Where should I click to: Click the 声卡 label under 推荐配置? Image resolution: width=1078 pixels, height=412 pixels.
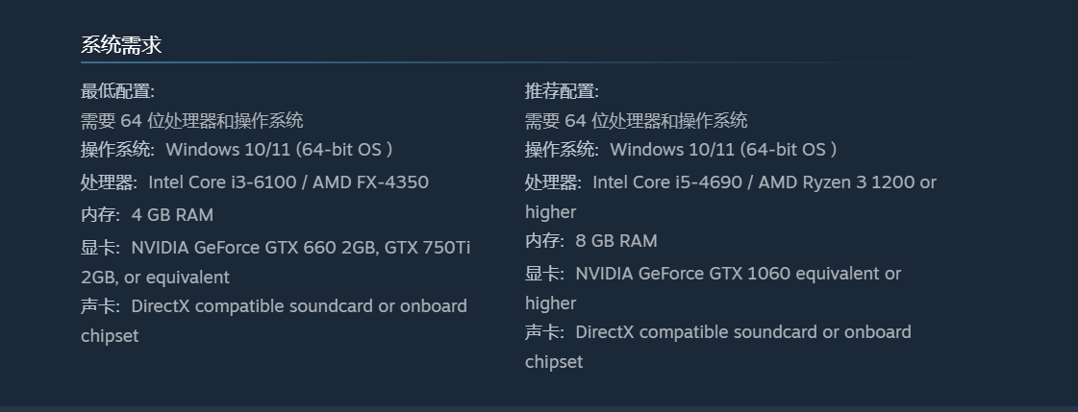pos(543,332)
